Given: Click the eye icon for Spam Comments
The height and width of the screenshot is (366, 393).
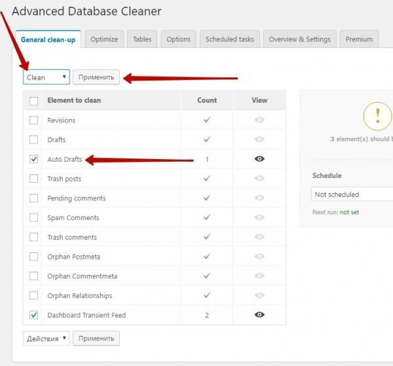Looking at the screenshot, I should 259,217.
